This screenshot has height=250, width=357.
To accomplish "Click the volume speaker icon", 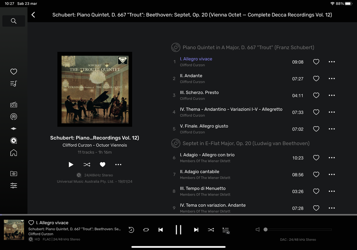I will [x=258, y=229].
